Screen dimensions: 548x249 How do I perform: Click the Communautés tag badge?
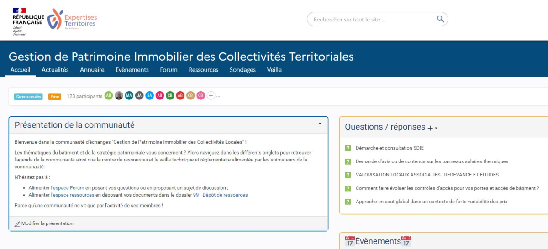pyautogui.click(x=28, y=97)
